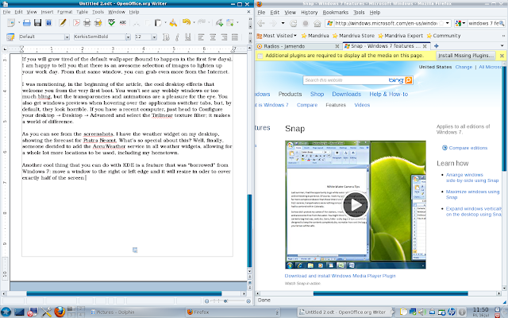
Task: Open Firefox URL bar history dropdown
Action: tap(448, 23)
